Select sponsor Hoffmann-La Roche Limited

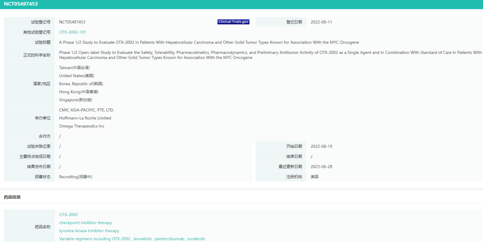coord(85,118)
